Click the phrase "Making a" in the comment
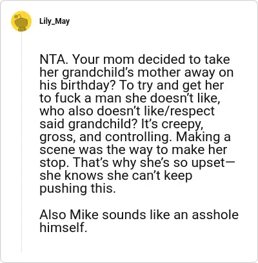 [203, 137]
